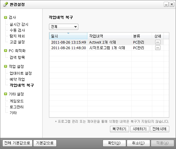Image resolution: width=176 pixels, height=149 pixels.
Task: Reset all with 전체 기본값으로 button
Action: click(x=17, y=143)
